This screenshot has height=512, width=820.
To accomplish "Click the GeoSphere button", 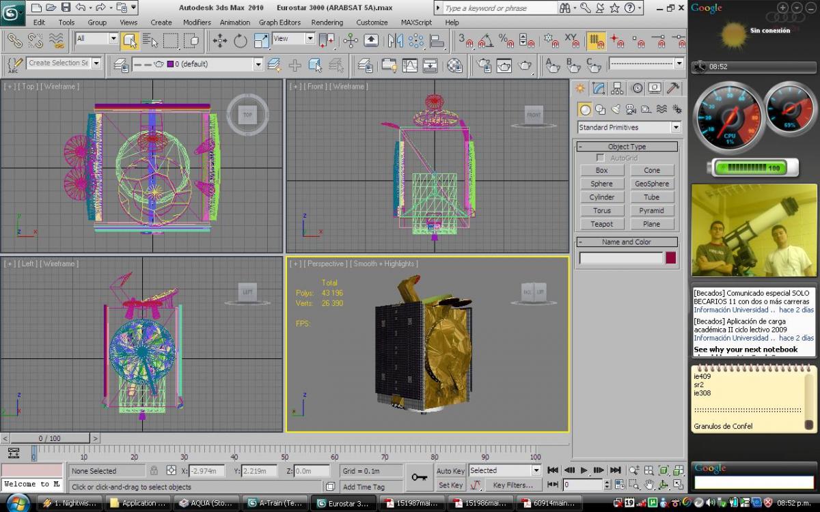I will [652, 184].
